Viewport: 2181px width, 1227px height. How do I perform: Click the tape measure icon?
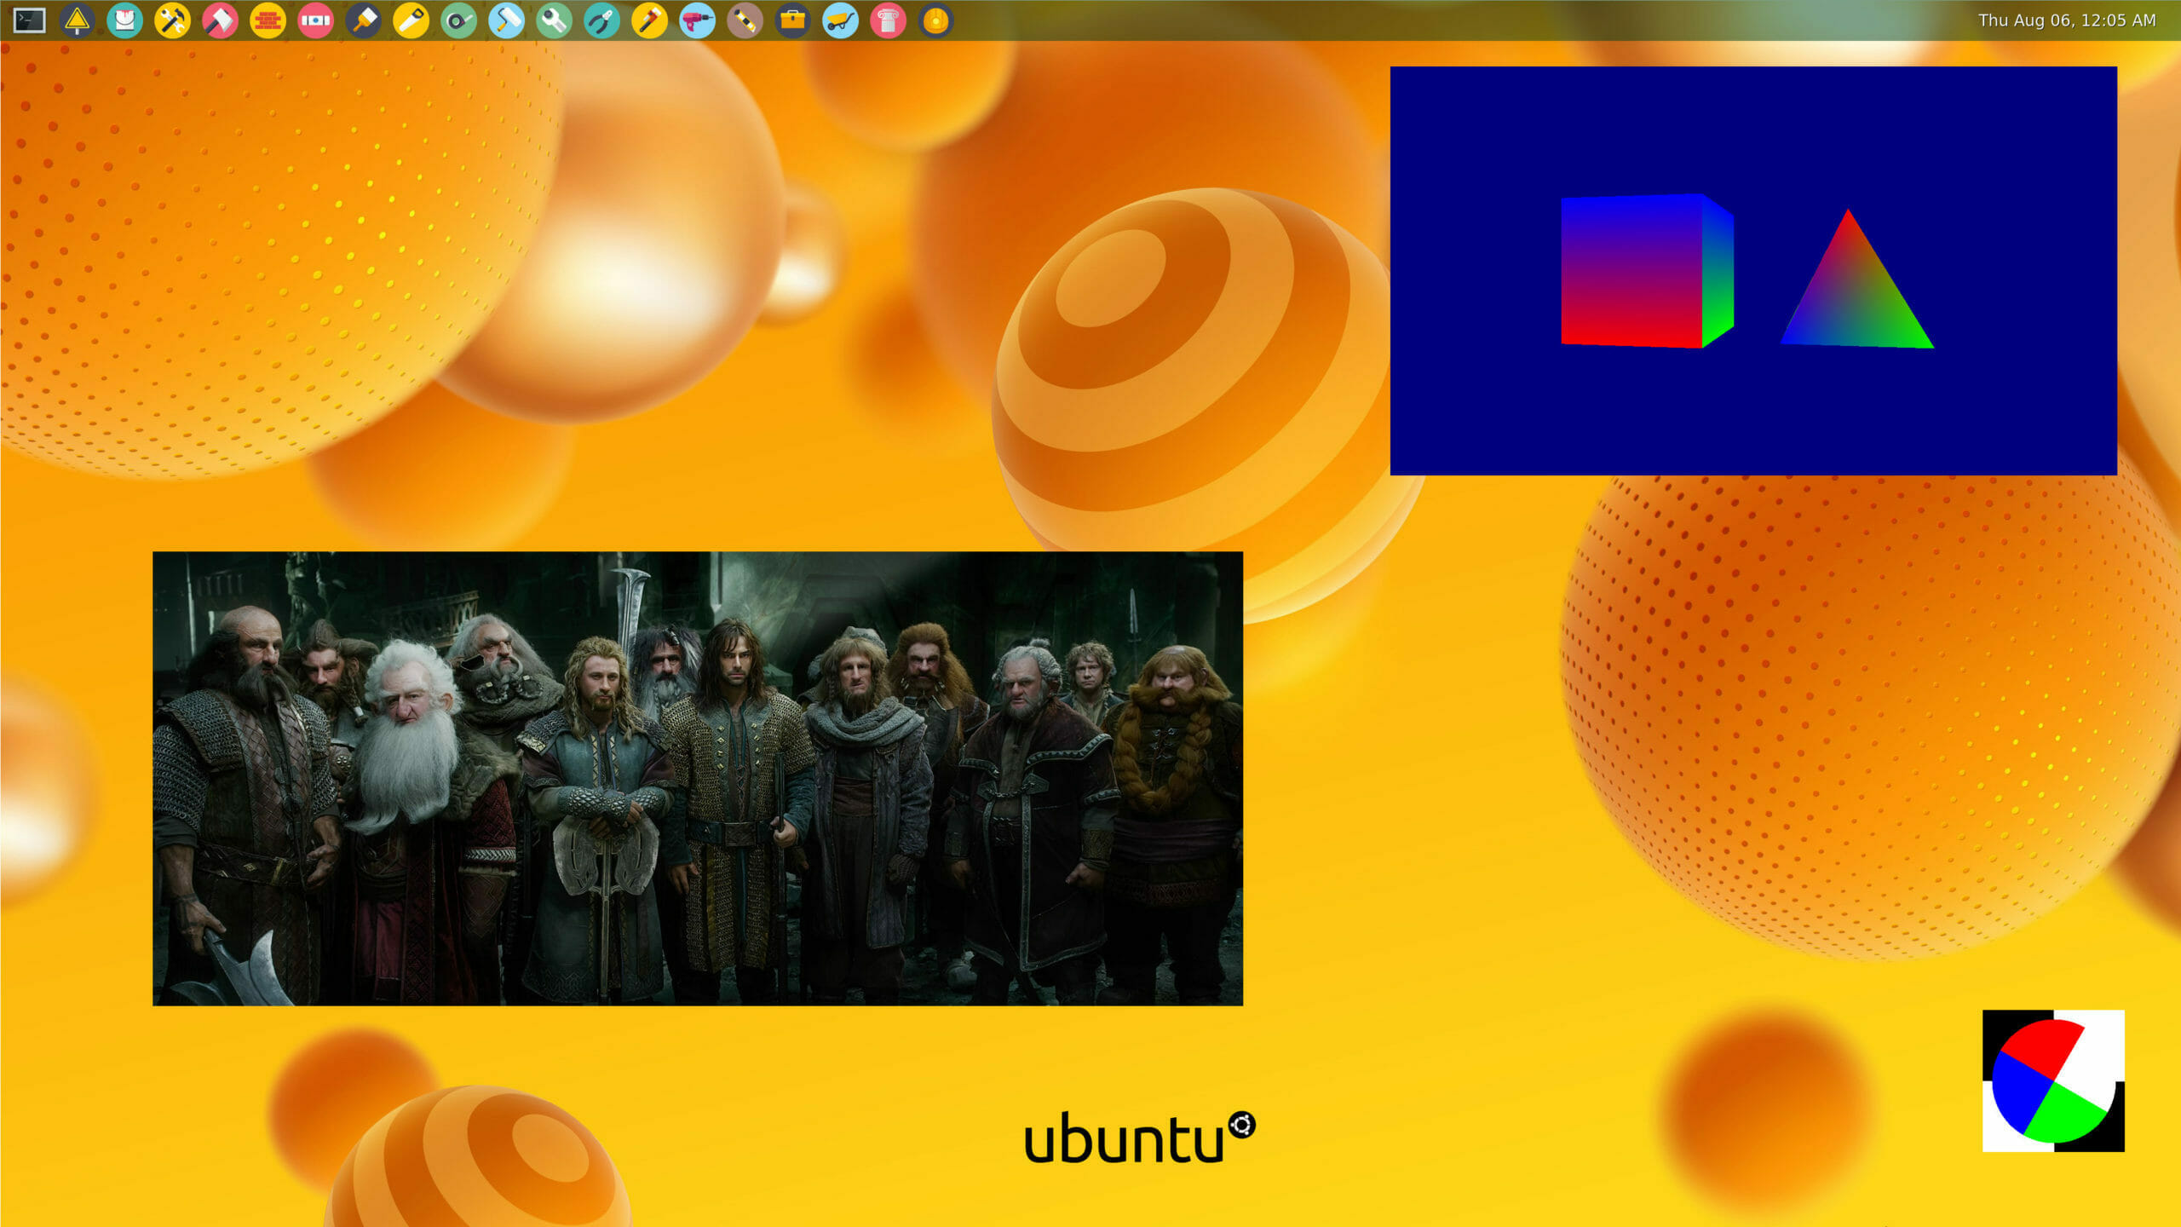coord(458,20)
